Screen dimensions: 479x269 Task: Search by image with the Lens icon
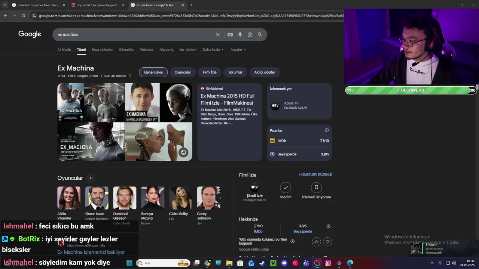[250, 34]
